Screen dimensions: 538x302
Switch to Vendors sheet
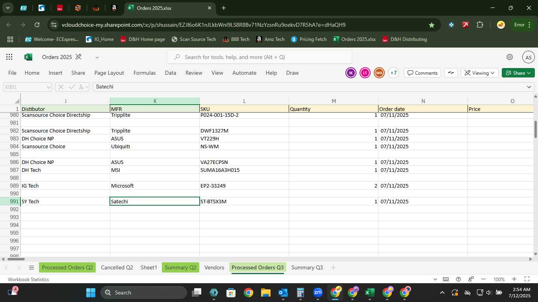(x=214, y=267)
